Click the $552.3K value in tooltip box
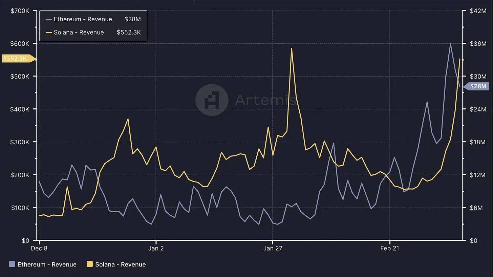Viewport: 493px width, 277px height. (x=129, y=33)
